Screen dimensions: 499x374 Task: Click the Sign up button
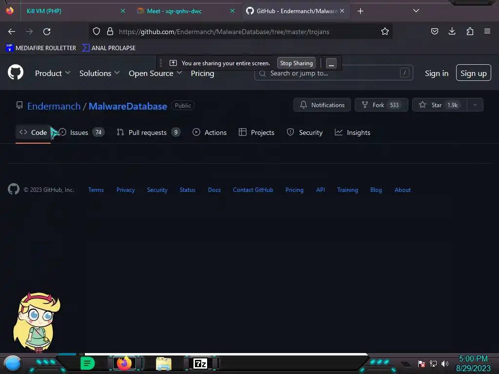pyautogui.click(x=474, y=73)
